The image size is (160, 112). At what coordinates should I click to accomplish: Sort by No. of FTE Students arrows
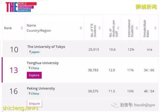coord(100,28)
